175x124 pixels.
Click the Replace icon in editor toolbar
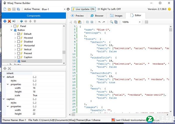pos(116,22)
